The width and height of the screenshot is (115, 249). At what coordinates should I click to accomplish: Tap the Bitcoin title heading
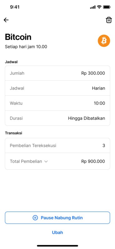[x=18, y=37]
